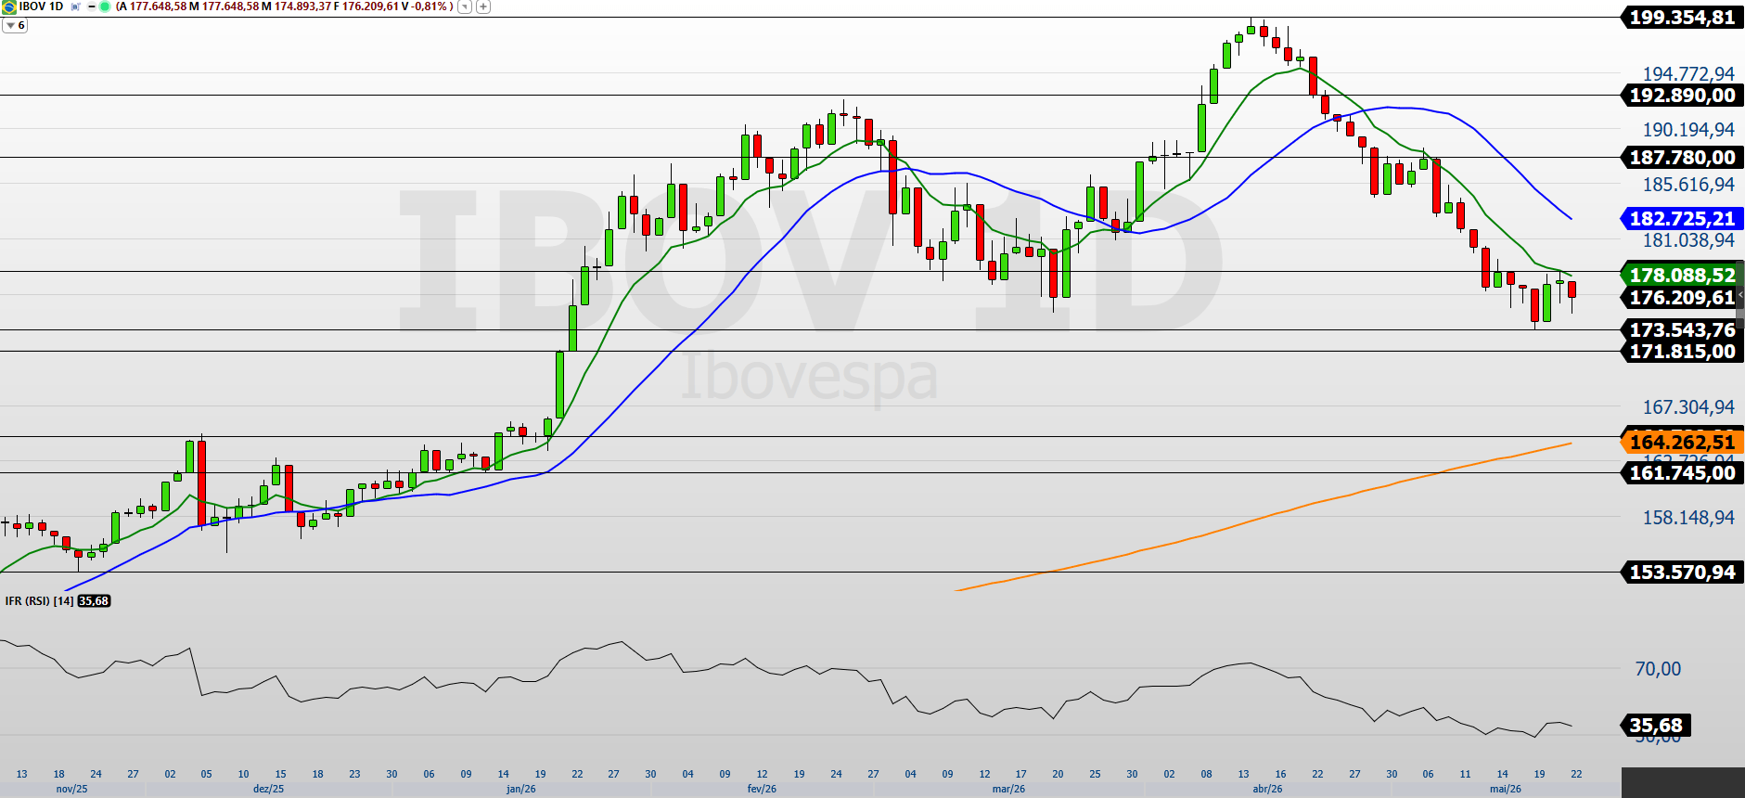Click the jan/26 month label on timeline
Image resolution: width=1745 pixels, height=798 pixels.
pyautogui.click(x=521, y=790)
